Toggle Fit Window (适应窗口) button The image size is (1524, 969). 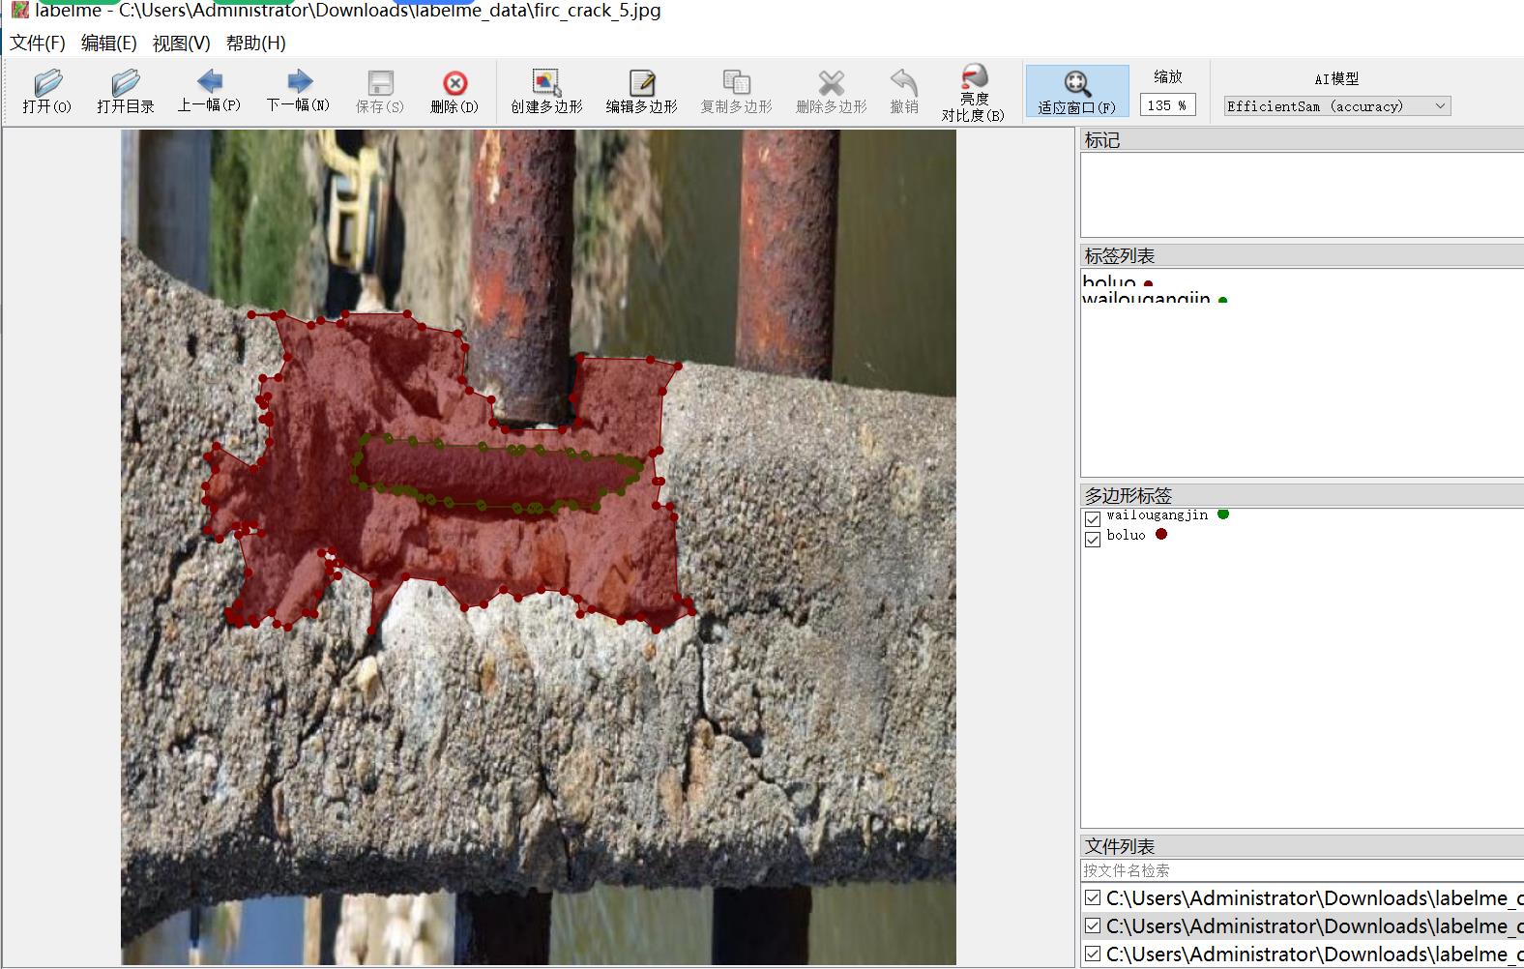click(1076, 91)
